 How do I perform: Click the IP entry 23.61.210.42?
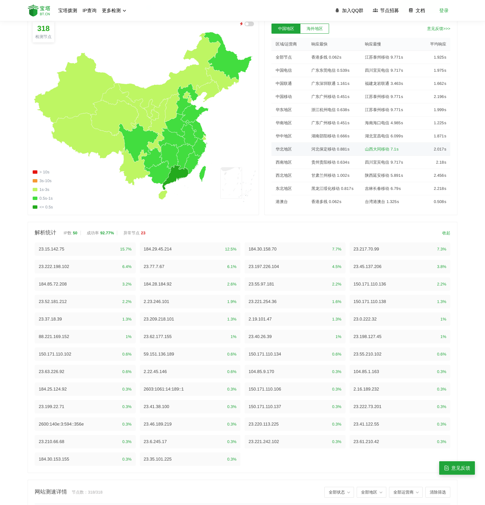(x=400, y=442)
